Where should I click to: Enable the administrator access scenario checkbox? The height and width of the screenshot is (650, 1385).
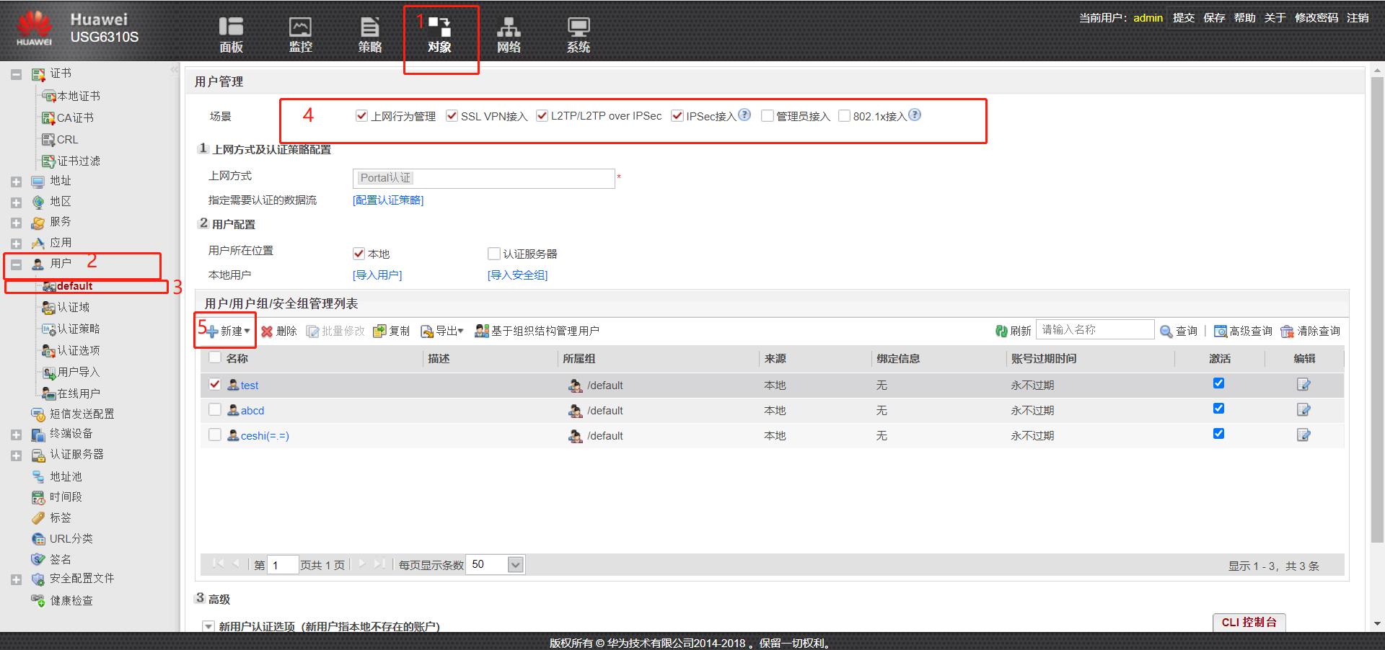(x=768, y=116)
